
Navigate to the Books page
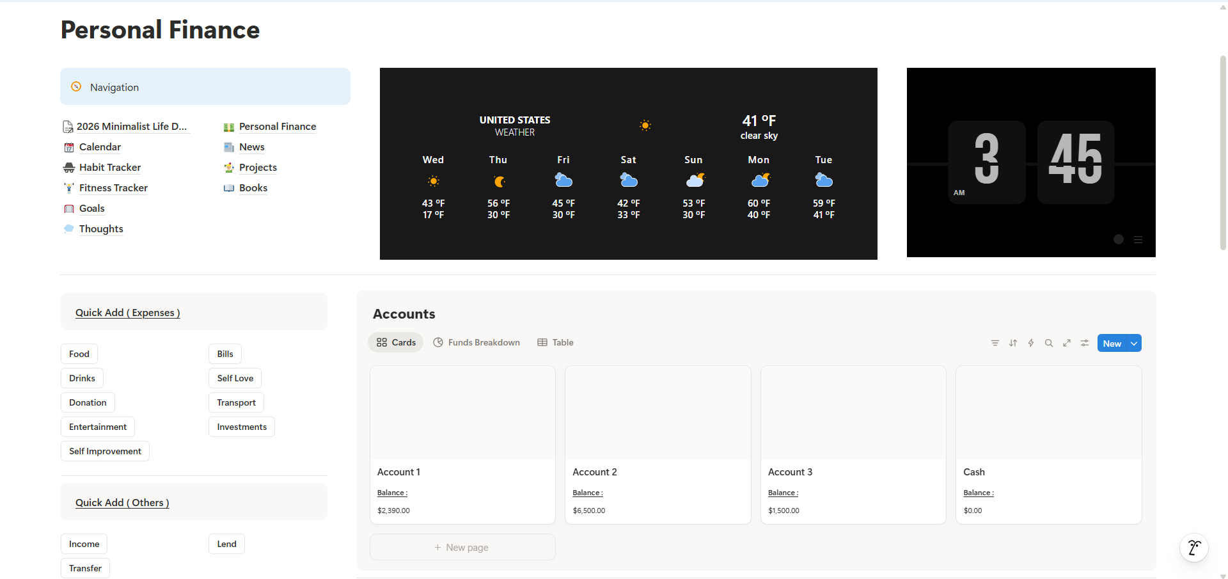point(253,187)
